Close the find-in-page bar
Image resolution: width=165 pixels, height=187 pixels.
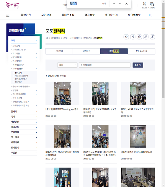tap(127, 4)
